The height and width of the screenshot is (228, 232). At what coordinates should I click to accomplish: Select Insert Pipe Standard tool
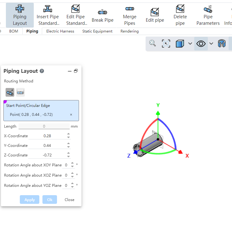[x=48, y=15]
